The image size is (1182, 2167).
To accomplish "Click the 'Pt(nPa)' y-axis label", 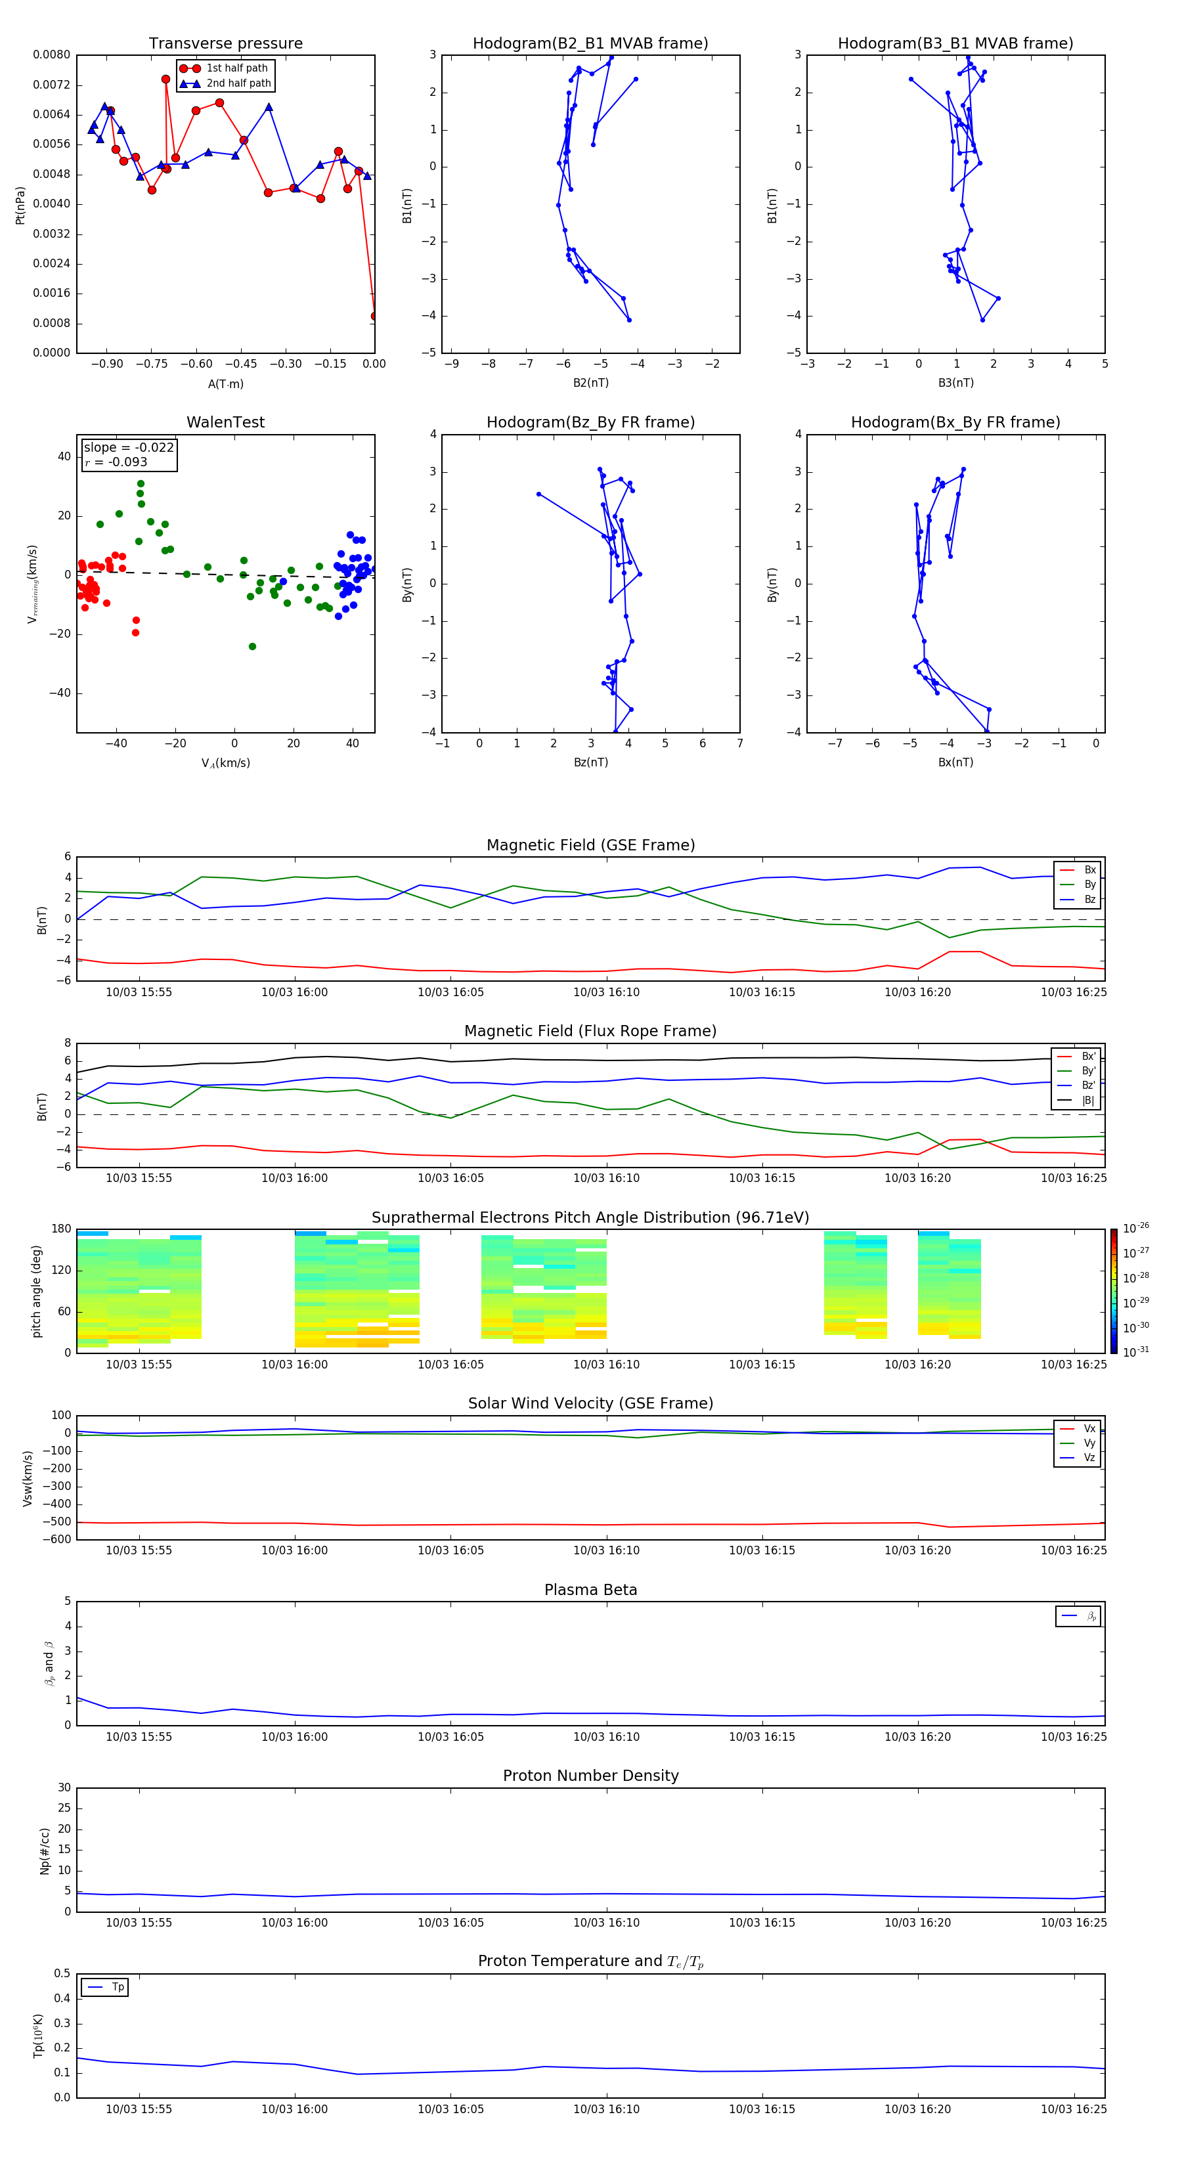I will 20,206.
